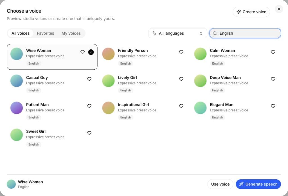Click the heart beside Sweet Girl
Viewport: 288px width, 196px height.
click(x=89, y=133)
